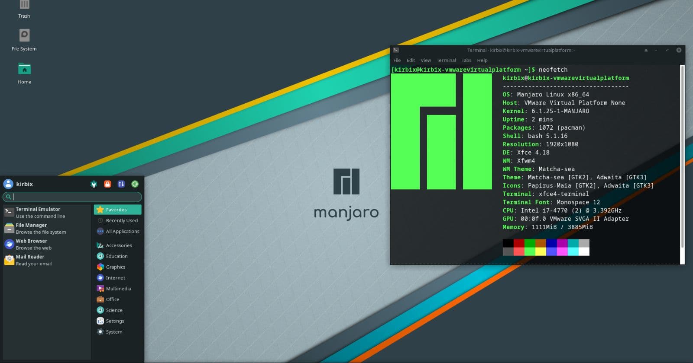Open the Internet category
Screen dimensions: 693x363
(x=117, y=277)
